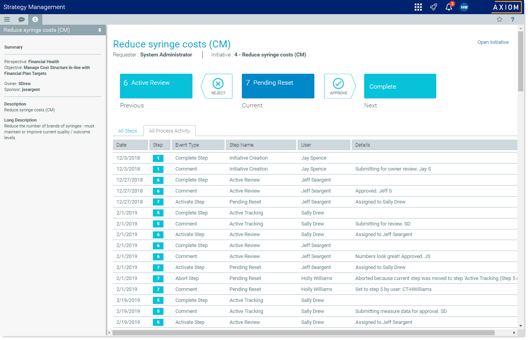The width and height of the screenshot is (528, 340).
Task: Click the horizontal scrollbar right arrow
Action: click(x=514, y=333)
